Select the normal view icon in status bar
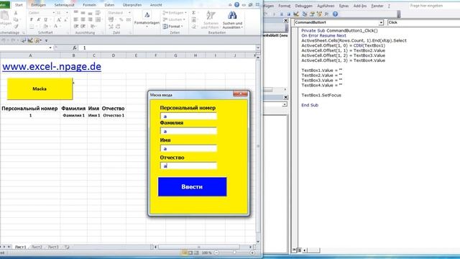Screen dimensions: 460x259 click(184, 253)
